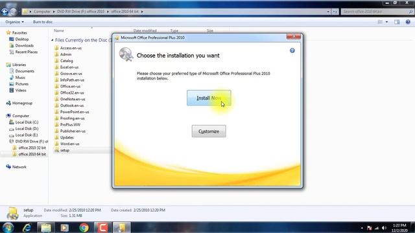This screenshot has height=233, width=415.
Task: Select the Groove.en-us folder
Action: pyautogui.click(x=71, y=73)
